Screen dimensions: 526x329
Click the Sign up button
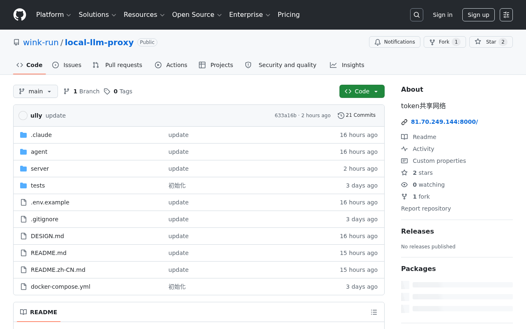[478, 15]
